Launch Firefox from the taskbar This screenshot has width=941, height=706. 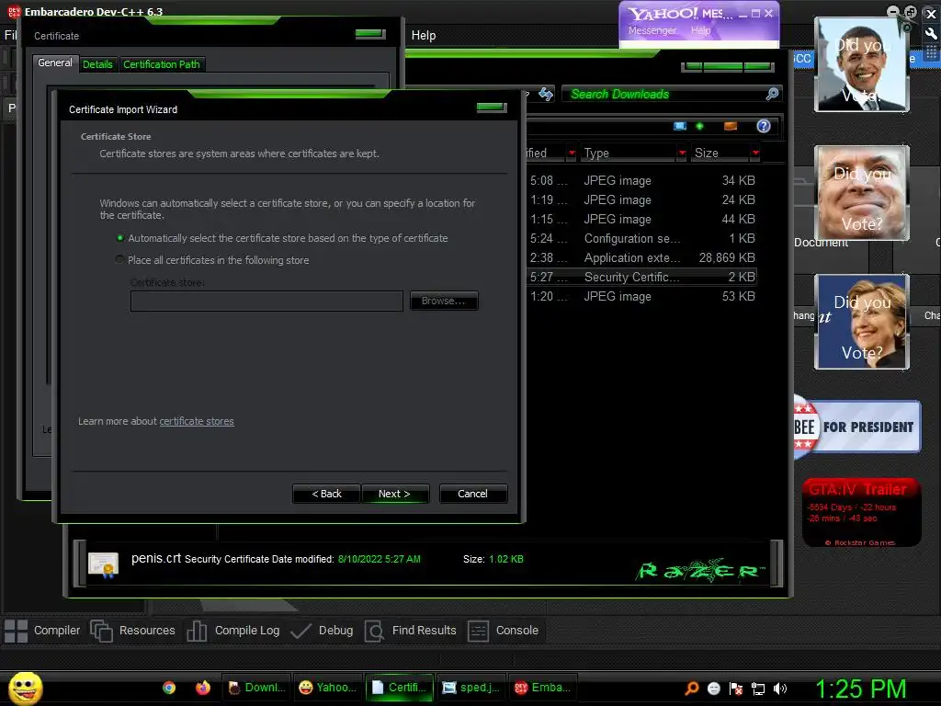203,688
